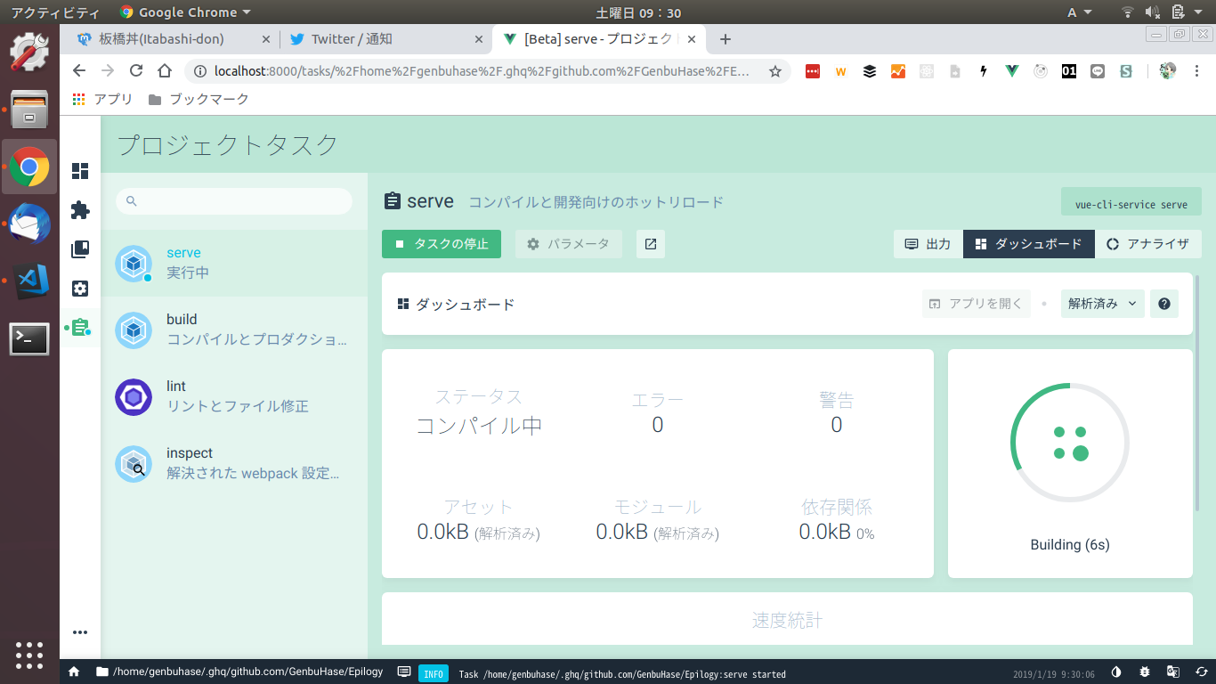Click the refresh icon in status bar

(x=1201, y=672)
